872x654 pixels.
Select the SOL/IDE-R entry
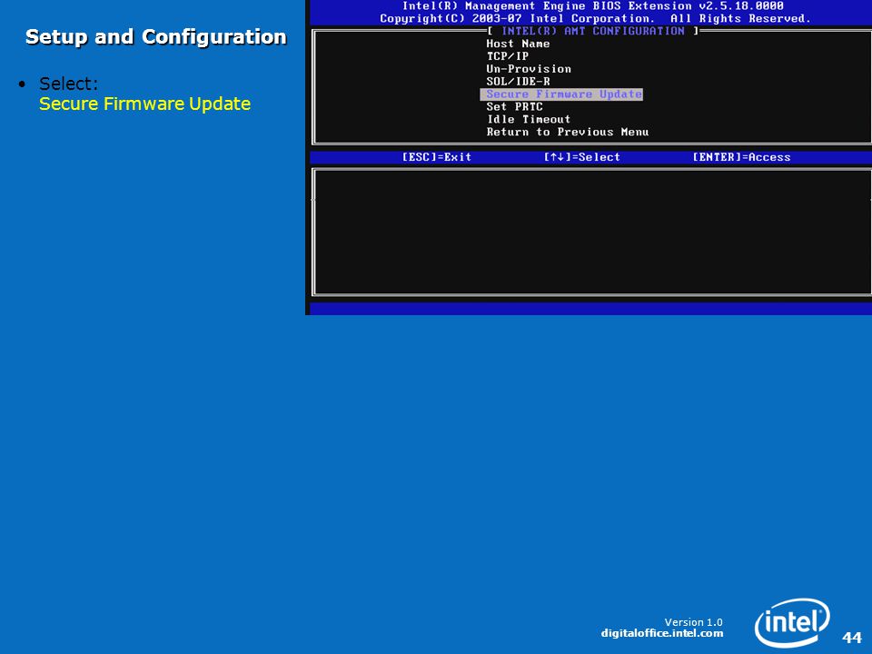pyautogui.click(x=518, y=81)
